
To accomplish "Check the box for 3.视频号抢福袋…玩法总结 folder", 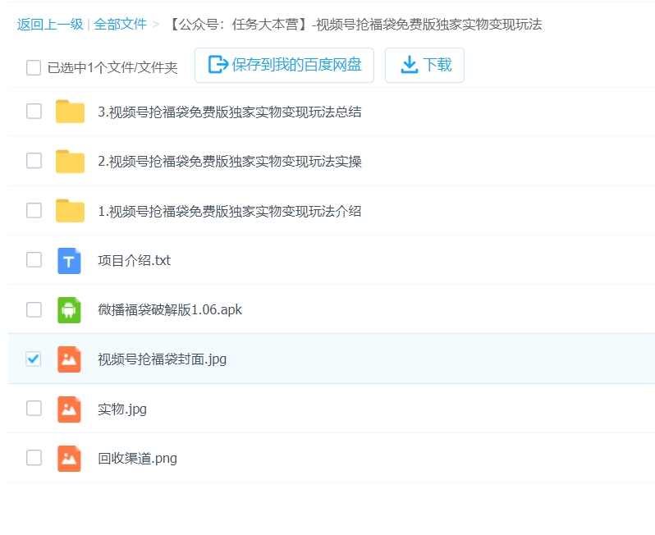I will 34,111.
